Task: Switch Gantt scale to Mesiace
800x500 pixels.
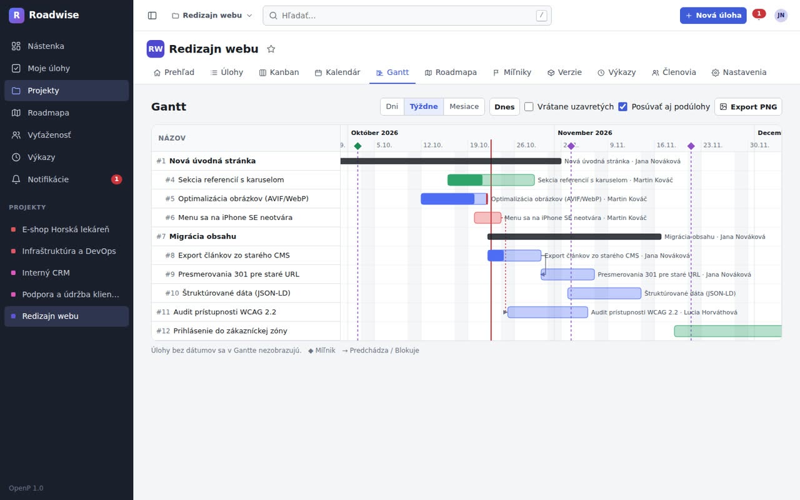Action: [x=464, y=107]
